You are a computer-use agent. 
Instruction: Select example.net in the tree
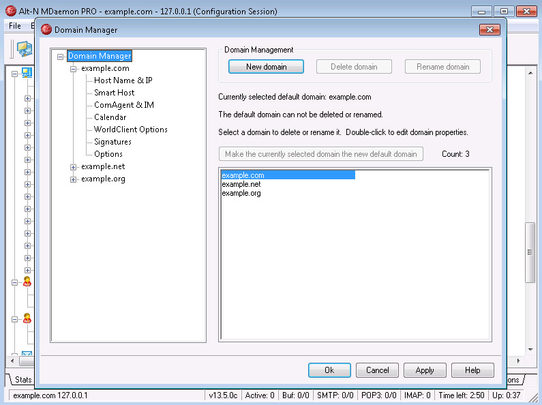(x=103, y=166)
